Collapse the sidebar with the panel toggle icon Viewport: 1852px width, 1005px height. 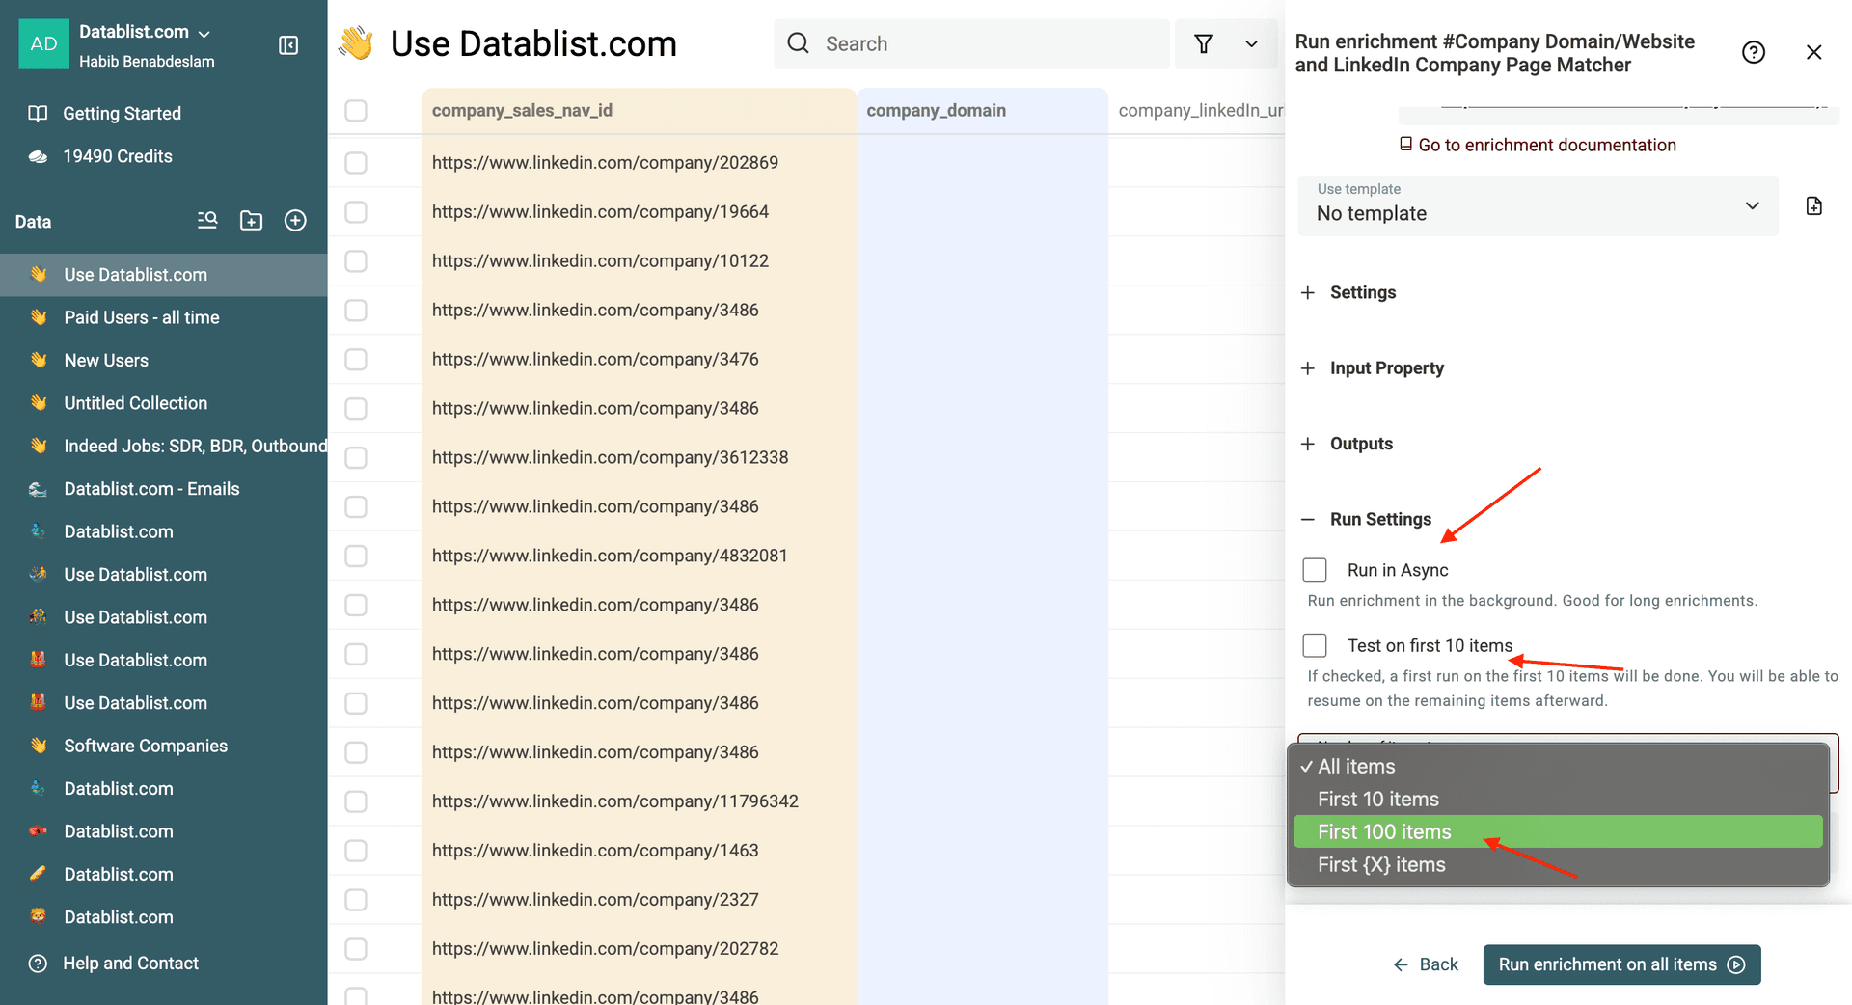point(288,45)
